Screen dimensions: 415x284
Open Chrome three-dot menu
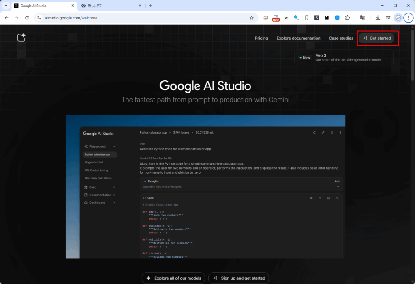point(409,18)
